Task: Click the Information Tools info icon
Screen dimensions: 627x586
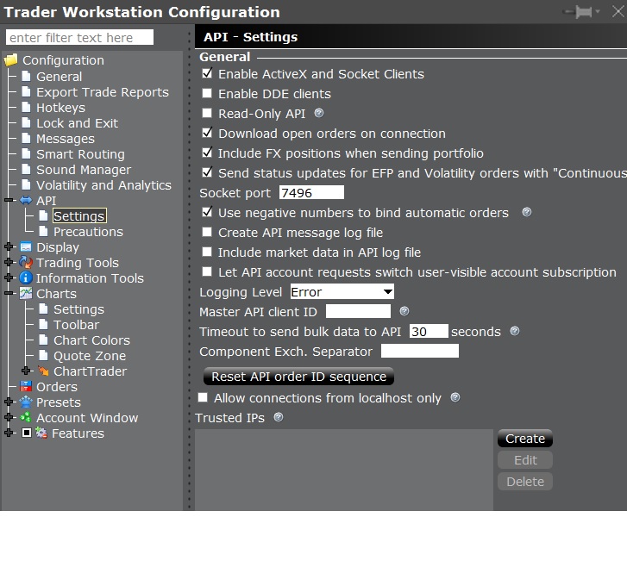Action: coord(26,277)
